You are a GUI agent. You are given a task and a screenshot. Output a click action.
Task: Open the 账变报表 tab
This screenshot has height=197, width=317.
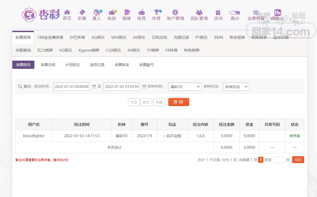[x=237, y=37]
